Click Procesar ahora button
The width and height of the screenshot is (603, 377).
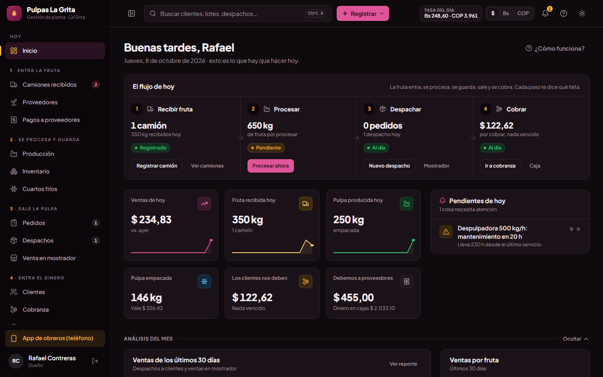pos(271,166)
